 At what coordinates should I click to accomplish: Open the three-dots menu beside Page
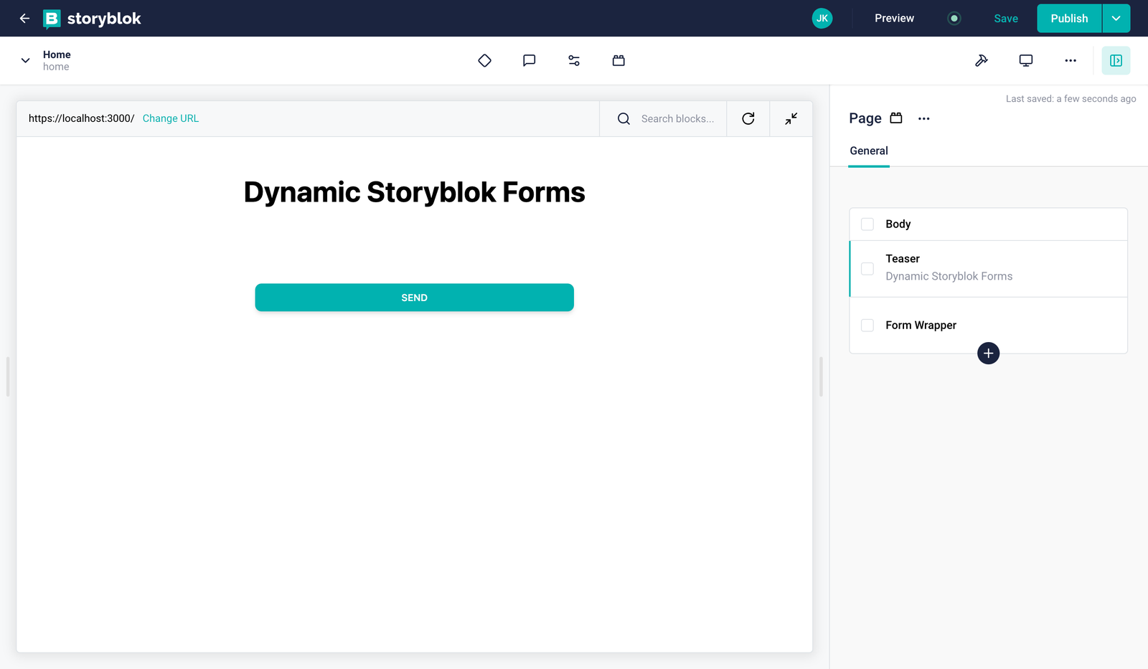(924, 119)
